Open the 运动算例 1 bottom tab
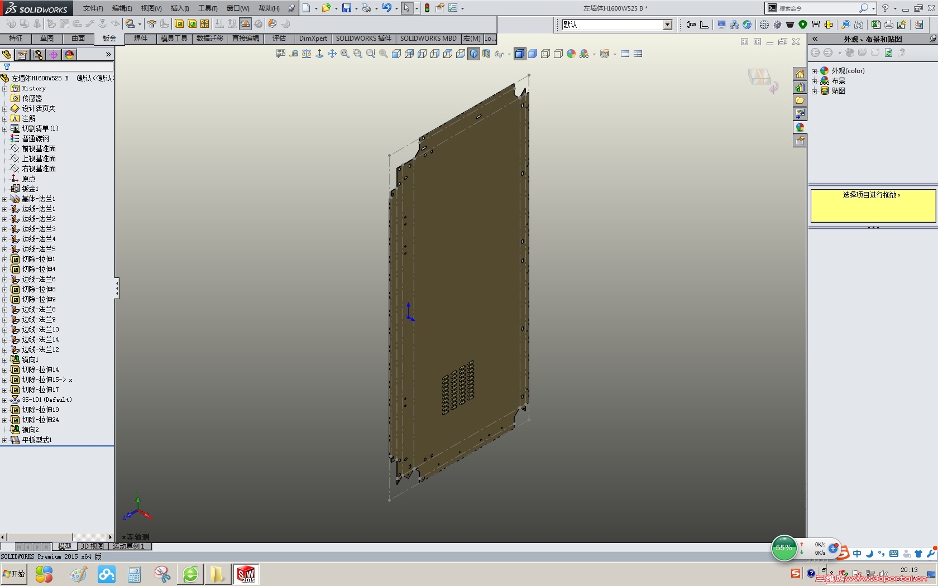The width and height of the screenshot is (938, 586). pyautogui.click(x=128, y=546)
